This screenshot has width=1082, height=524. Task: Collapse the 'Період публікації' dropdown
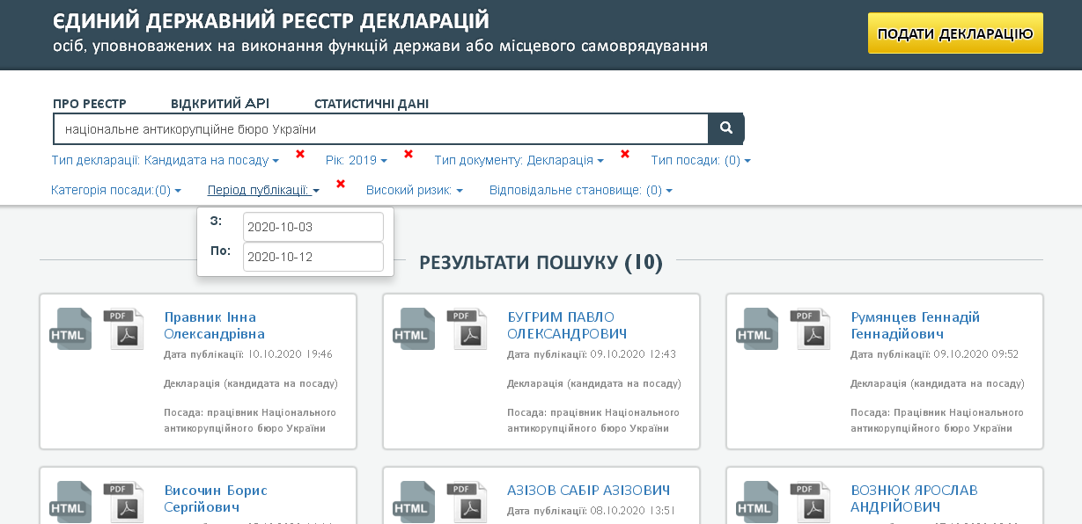(x=263, y=190)
